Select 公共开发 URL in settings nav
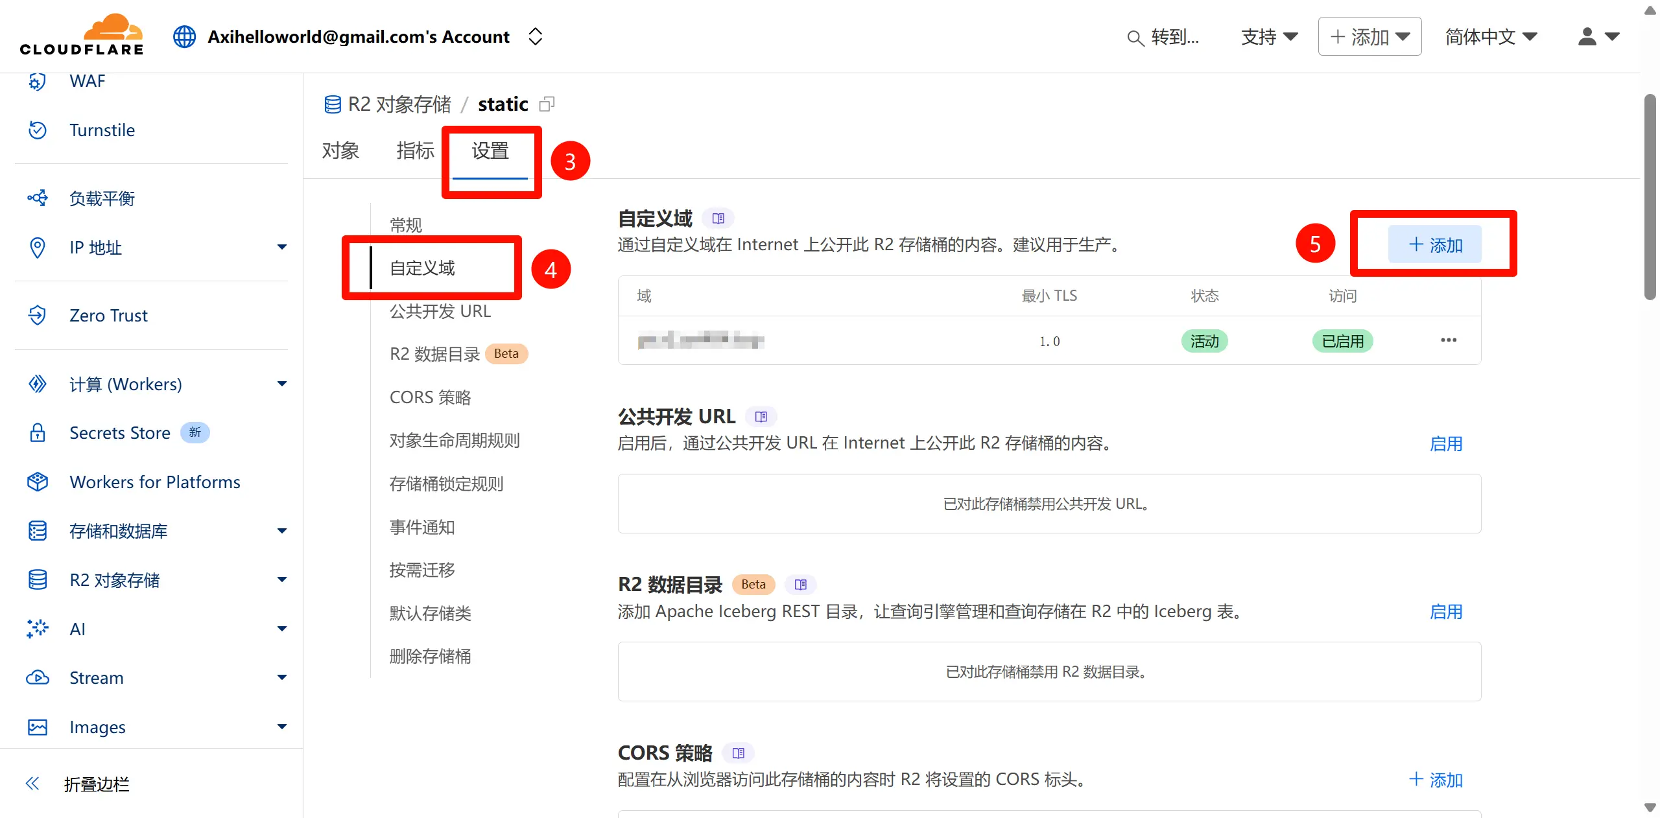Image resolution: width=1660 pixels, height=818 pixels. click(440, 311)
